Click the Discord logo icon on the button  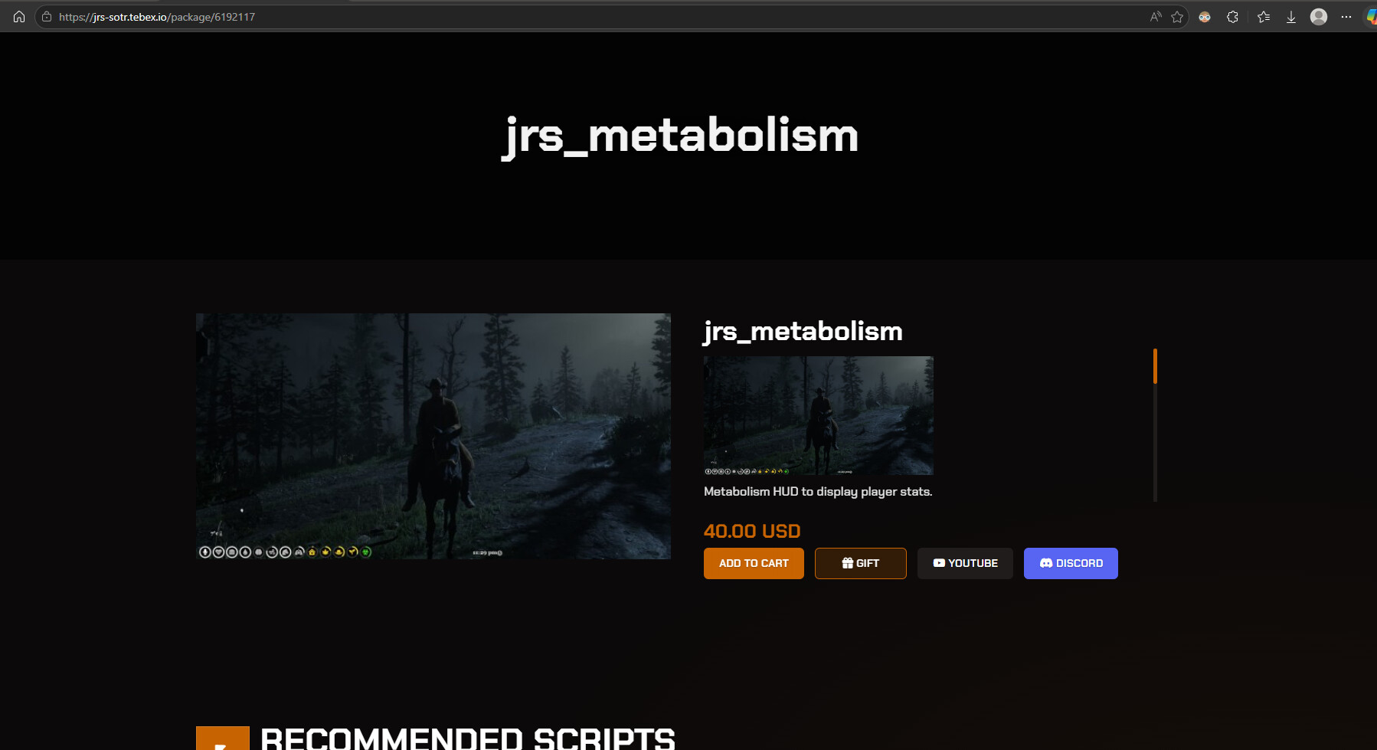click(1046, 563)
